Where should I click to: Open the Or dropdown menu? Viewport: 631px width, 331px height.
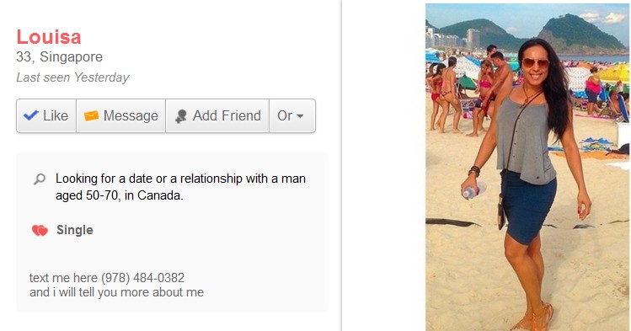(292, 116)
